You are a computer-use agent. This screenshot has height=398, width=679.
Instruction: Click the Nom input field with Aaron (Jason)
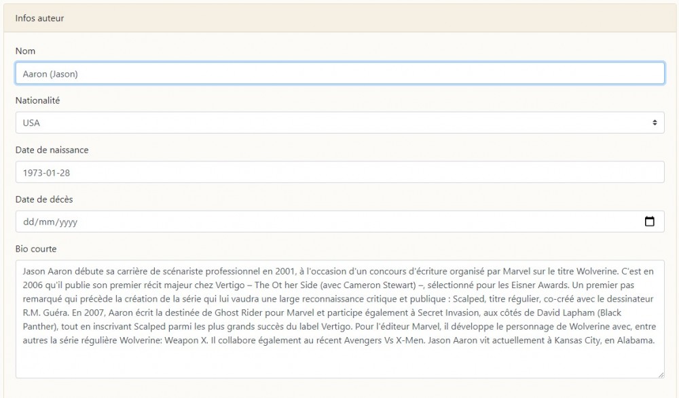pos(340,73)
